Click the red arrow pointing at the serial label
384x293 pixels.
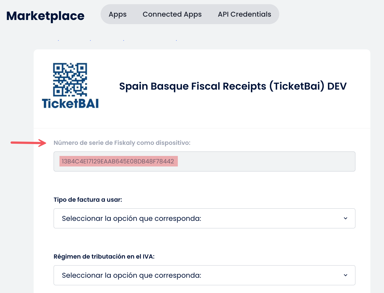28,143
